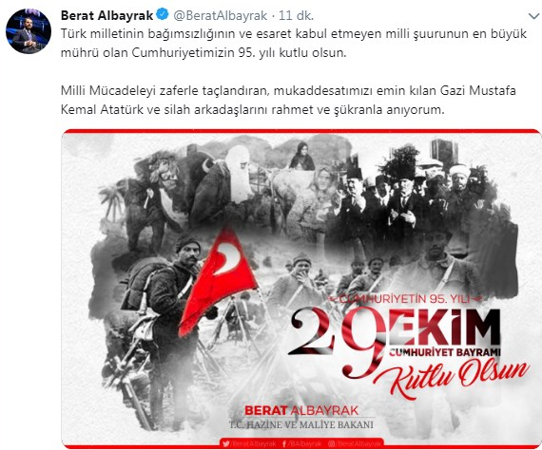Open the @BeratAlbayrak handle link
Viewport: 542px width, 450px height.
pyautogui.click(x=221, y=15)
